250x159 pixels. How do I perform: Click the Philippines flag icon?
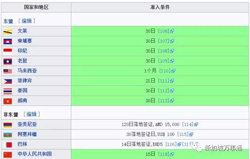[x=8, y=81]
